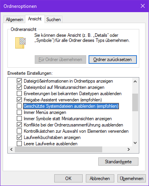Click the up arrow of the vertical scrollbar
This screenshot has height=186, width=149.
[x=135, y=81]
